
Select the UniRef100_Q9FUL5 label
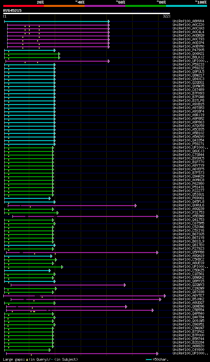(188, 72)
